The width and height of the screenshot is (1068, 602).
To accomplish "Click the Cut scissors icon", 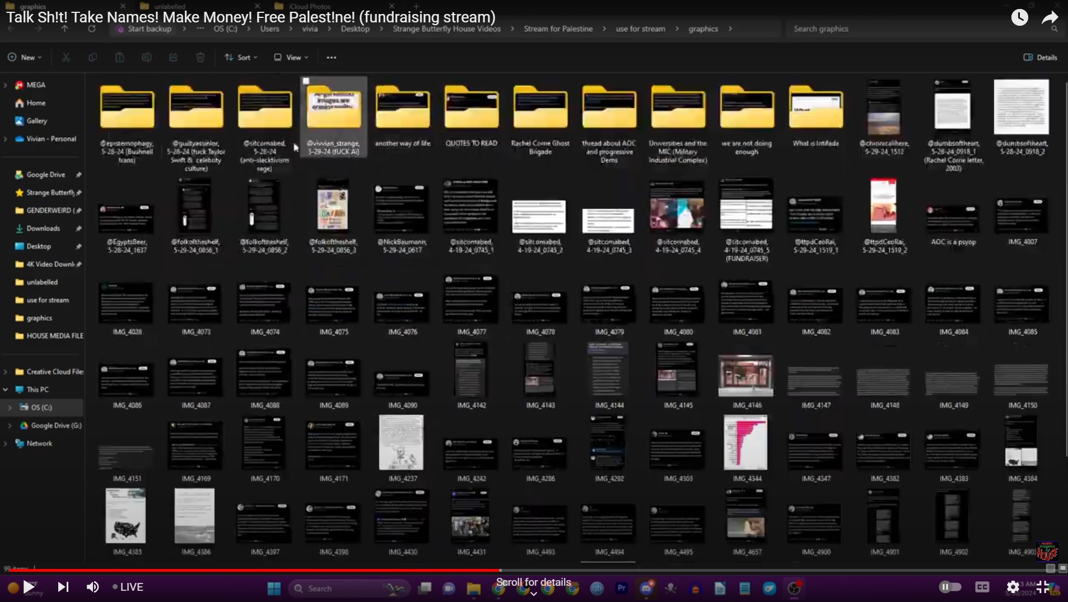I will coord(66,57).
